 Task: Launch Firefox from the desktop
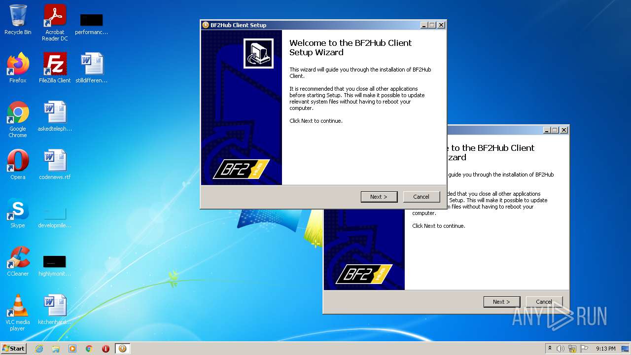tap(18, 68)
